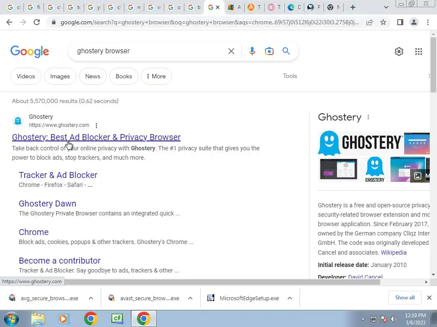Expand the tab search dropdown
The image size is (437, 327).
click(x=386, y=7)
